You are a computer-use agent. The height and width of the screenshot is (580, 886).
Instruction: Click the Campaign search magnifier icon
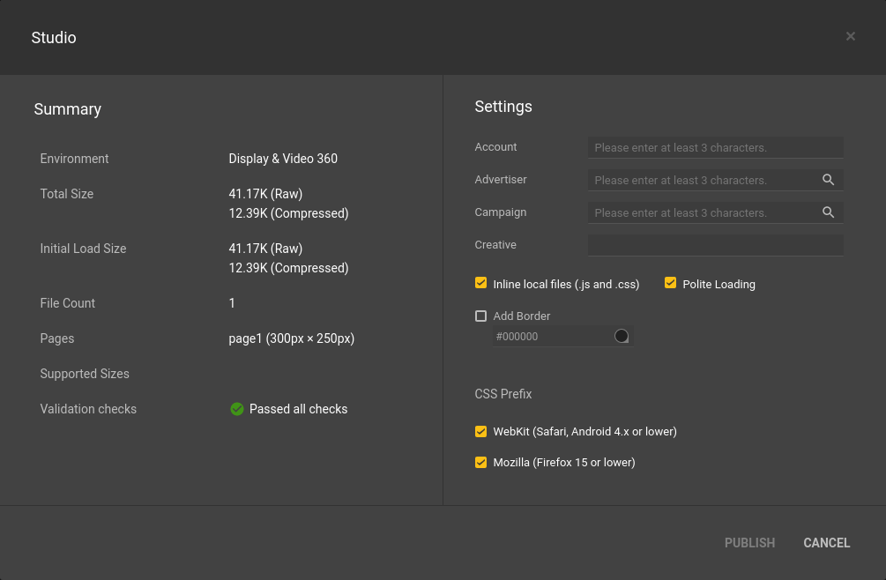click(828, 212)
